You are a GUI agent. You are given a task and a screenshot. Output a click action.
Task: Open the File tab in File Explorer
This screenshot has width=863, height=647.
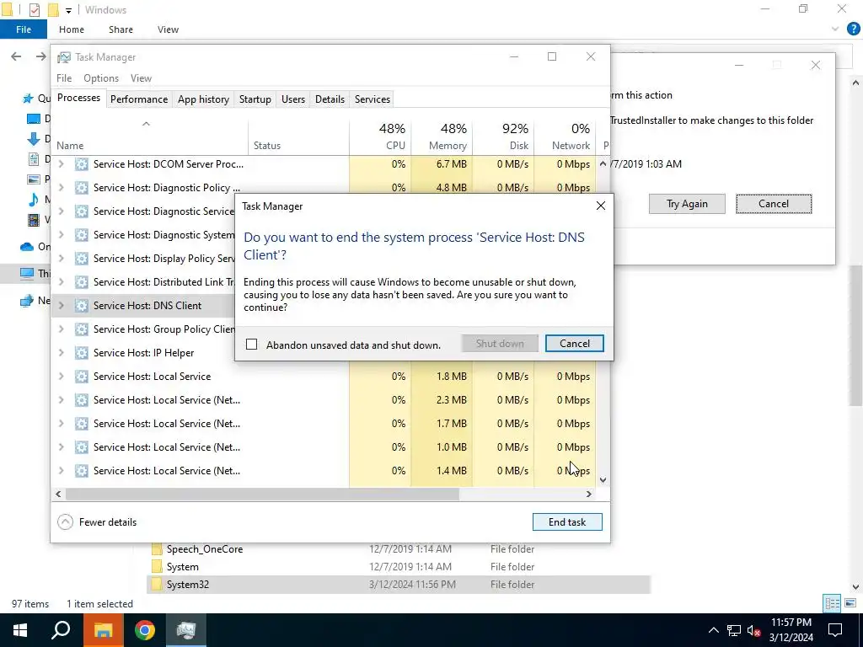tap(23, 29)
